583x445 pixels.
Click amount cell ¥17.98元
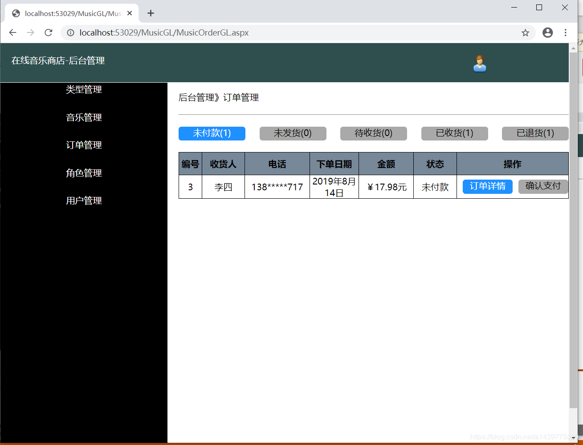tap(386, 187)
